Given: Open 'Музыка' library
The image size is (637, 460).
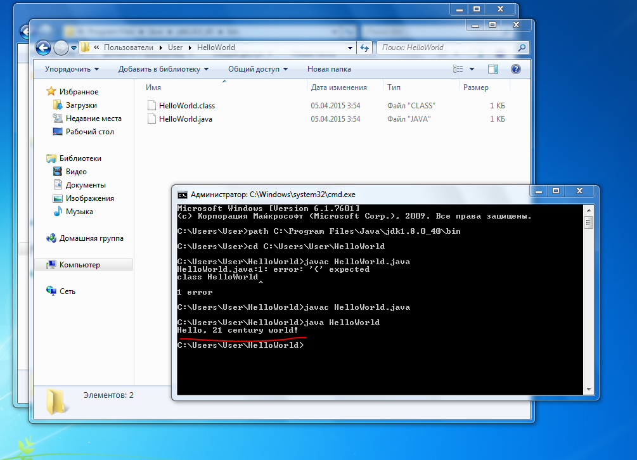Looking at the screenshot, I should click(x=79, y=212).
